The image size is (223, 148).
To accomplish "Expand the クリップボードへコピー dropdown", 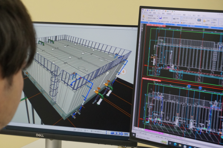I will [195, 19].
